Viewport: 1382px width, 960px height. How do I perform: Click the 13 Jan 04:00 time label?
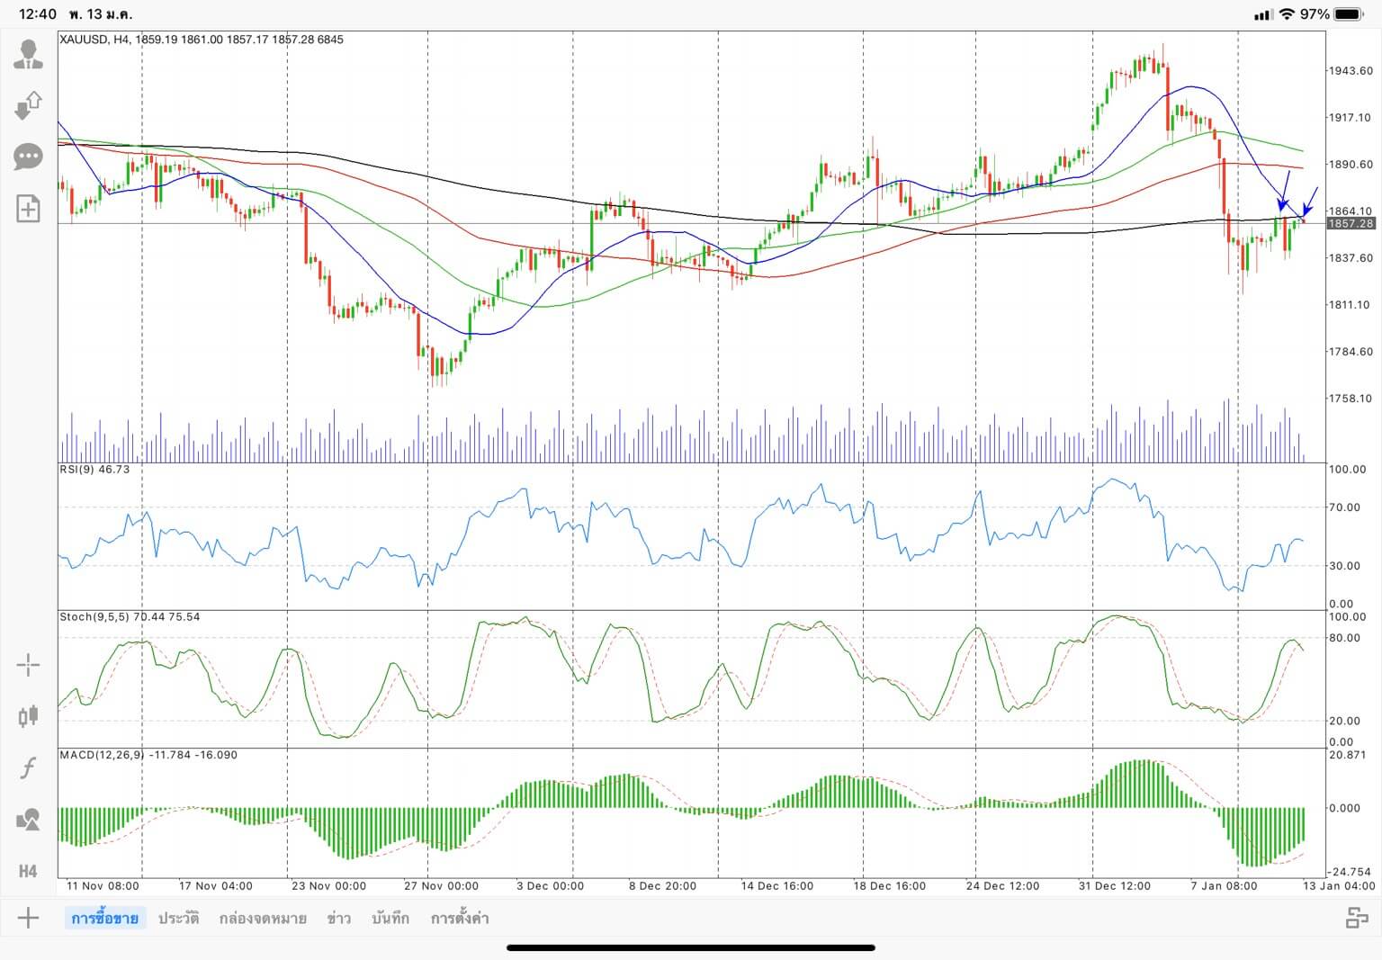tap(1339, 886)
